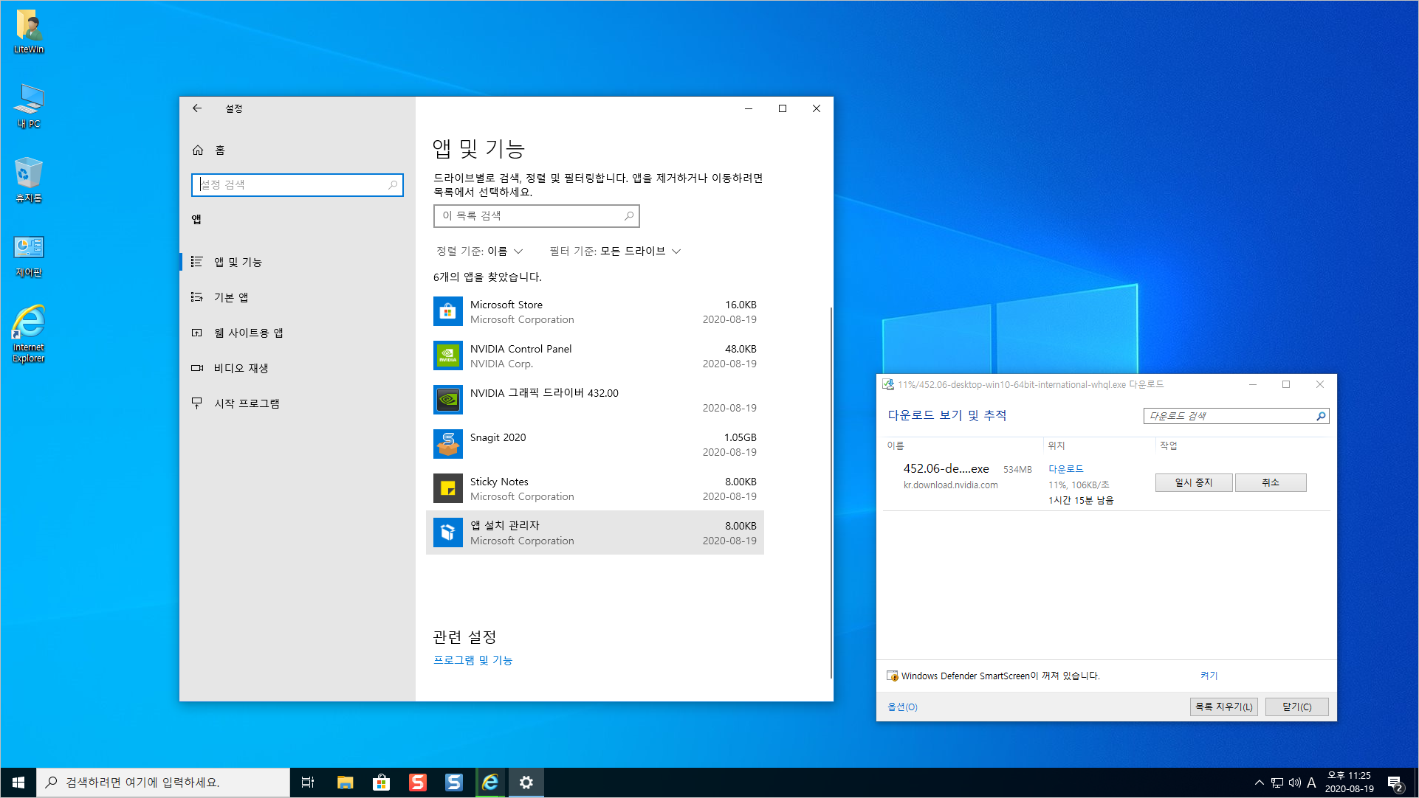Open the 시작 프로그램 sidebar section
Screen dimensions: 1419x798
click(298, 403)
